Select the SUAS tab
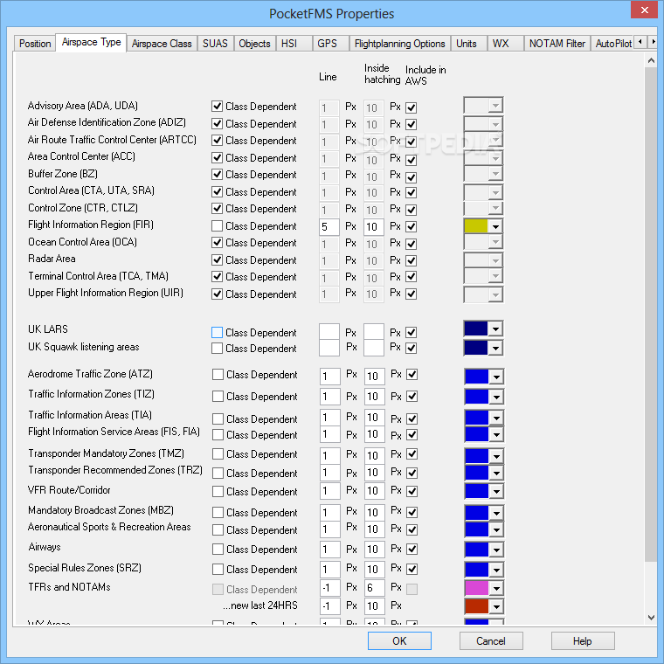Screen dimensions: 664x664 (x=215, y=44)
